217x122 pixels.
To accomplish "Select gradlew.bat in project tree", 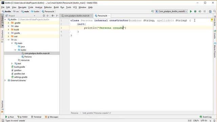I will pyautogui.click(x=18, y=74).
